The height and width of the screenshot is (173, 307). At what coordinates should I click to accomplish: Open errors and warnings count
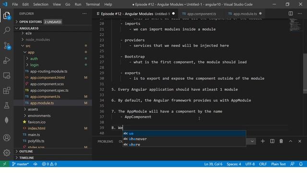pyautogui.click(x=49, y=164)
